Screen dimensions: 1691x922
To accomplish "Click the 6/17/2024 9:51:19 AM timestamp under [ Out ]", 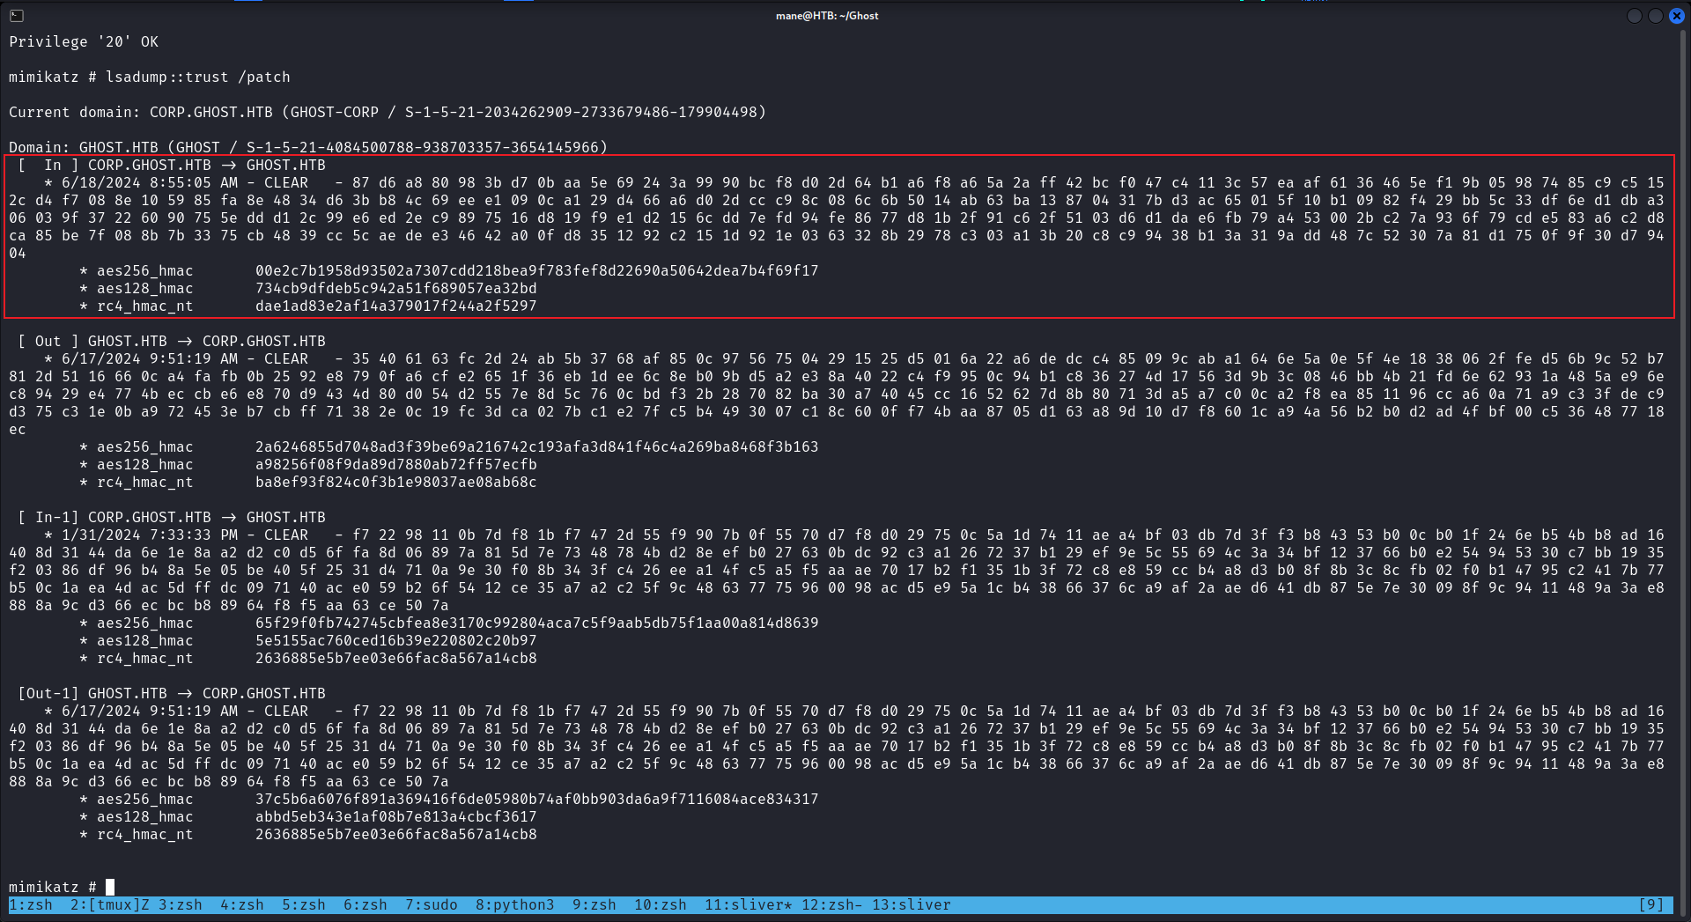I will [150, 358].
